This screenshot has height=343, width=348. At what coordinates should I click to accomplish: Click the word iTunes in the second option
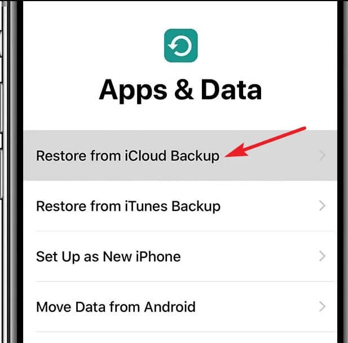(146, 206)
